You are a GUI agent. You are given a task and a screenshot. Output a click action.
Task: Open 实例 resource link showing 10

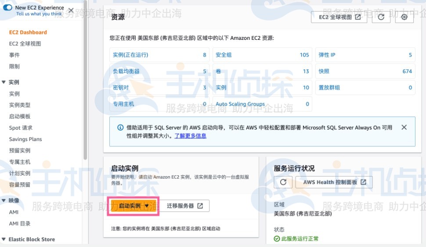point(221,88)
